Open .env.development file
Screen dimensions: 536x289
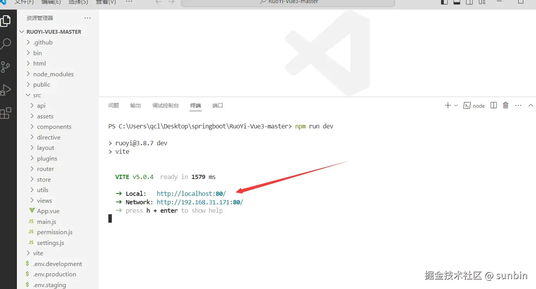[x=58, y=264]
